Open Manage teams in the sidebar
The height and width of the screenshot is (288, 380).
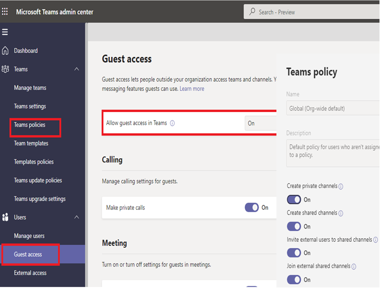[x=30, y=87]
